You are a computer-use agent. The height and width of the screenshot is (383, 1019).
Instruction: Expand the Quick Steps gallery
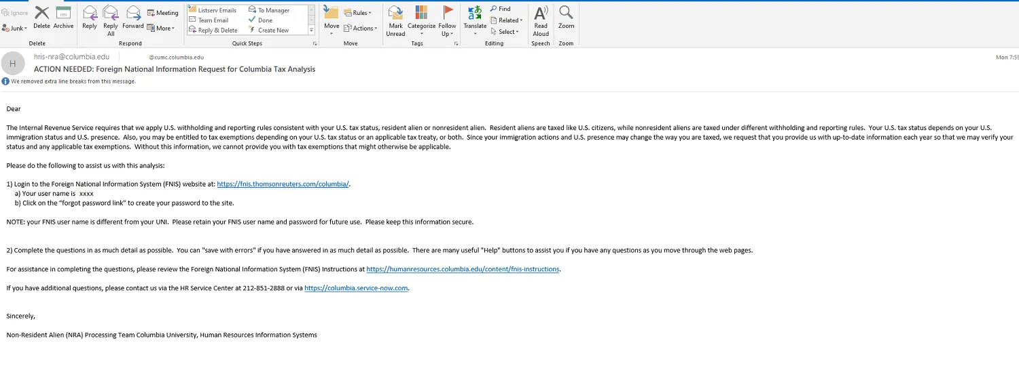tap(312, 31)
